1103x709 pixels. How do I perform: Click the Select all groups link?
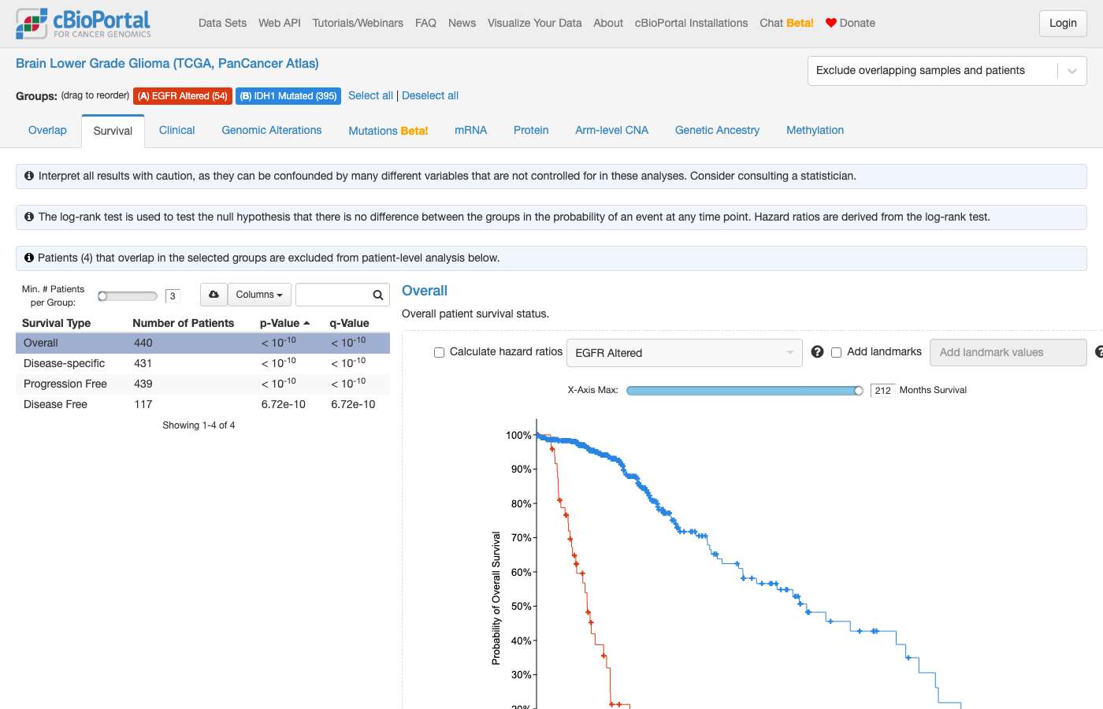click(x=370, y=96)
